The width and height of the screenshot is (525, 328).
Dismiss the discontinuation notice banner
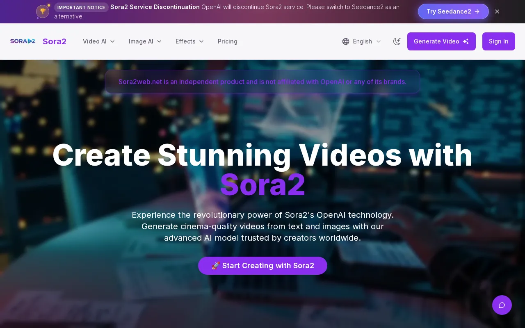click(497, 11)
